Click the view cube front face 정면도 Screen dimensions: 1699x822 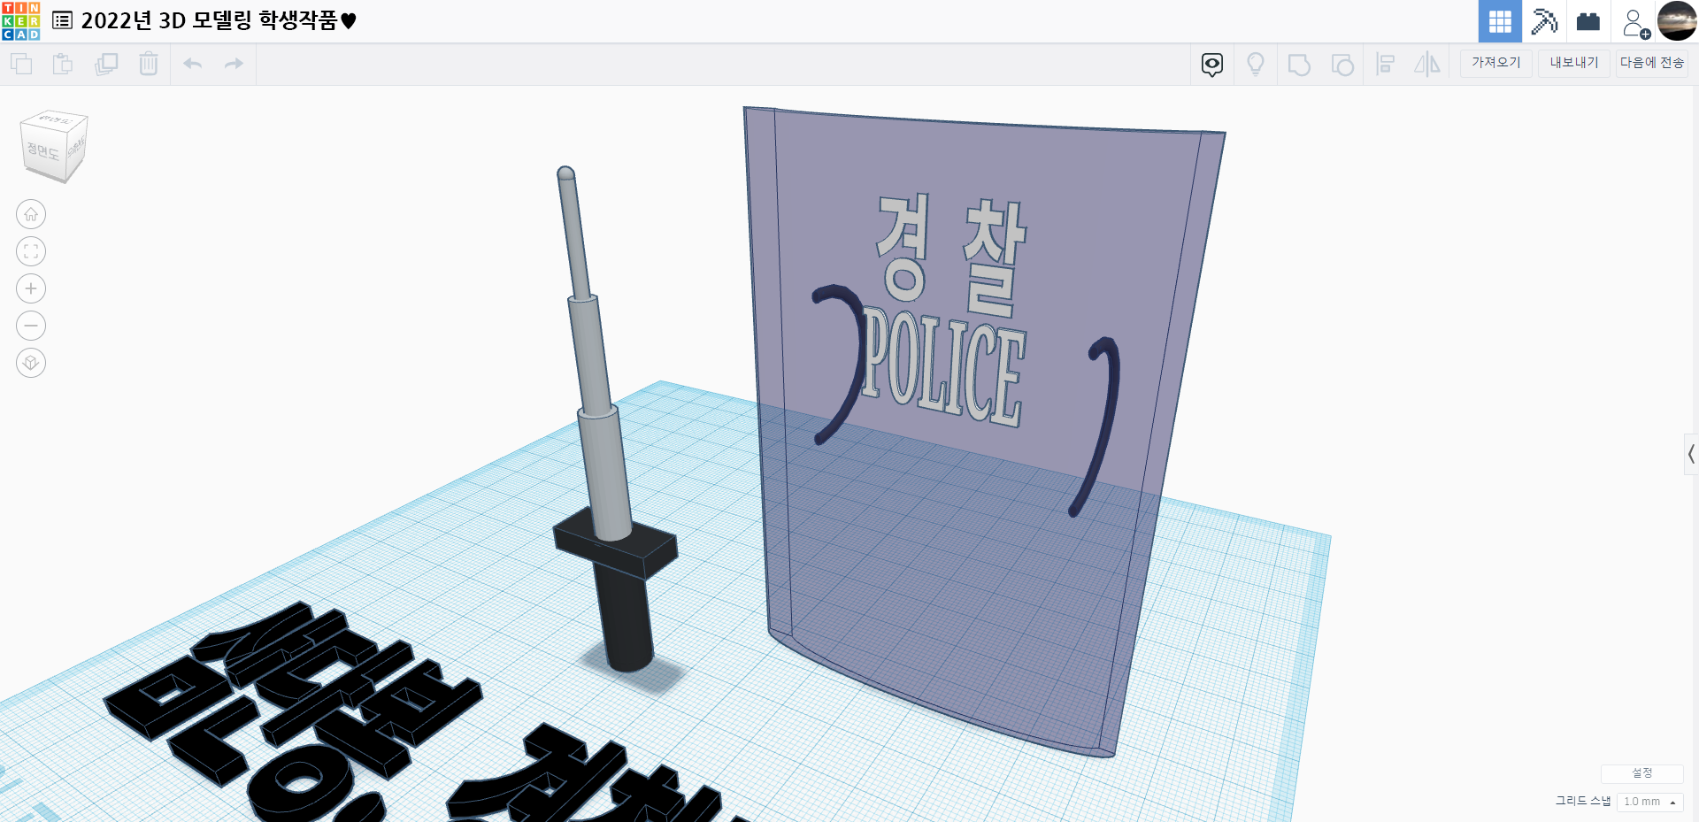pos(43,152)
